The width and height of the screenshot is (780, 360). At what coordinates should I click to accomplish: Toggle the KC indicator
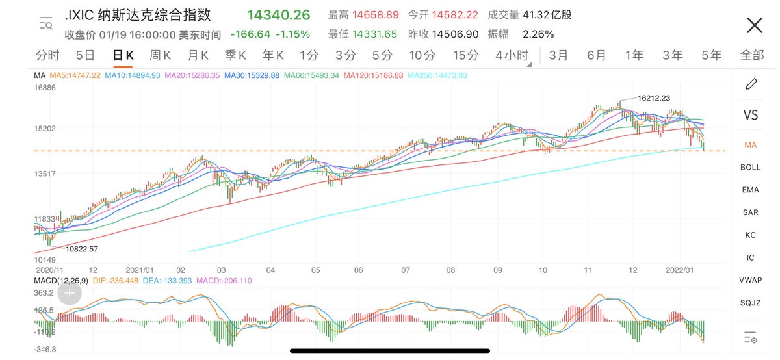751,235
